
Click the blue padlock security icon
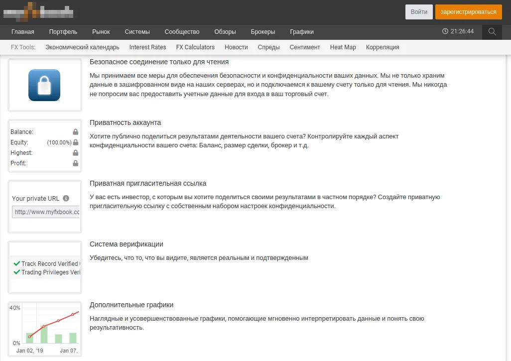pos(44,85)
